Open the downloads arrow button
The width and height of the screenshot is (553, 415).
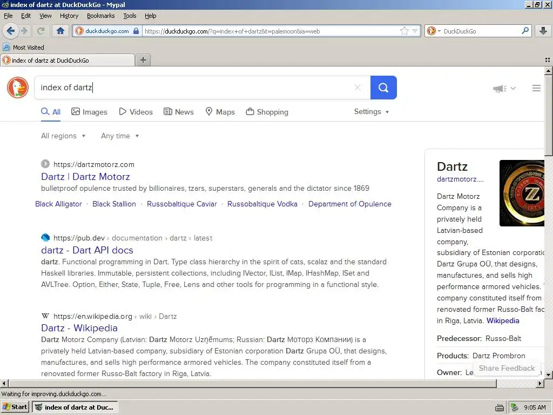click(x=543, y=31)
